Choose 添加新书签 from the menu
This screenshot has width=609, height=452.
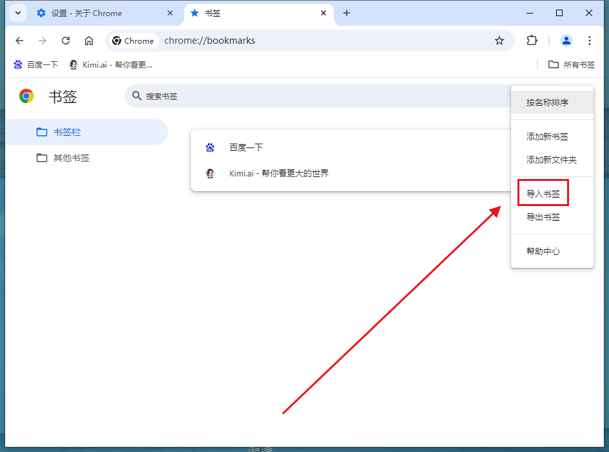click(x=552, y=137)
